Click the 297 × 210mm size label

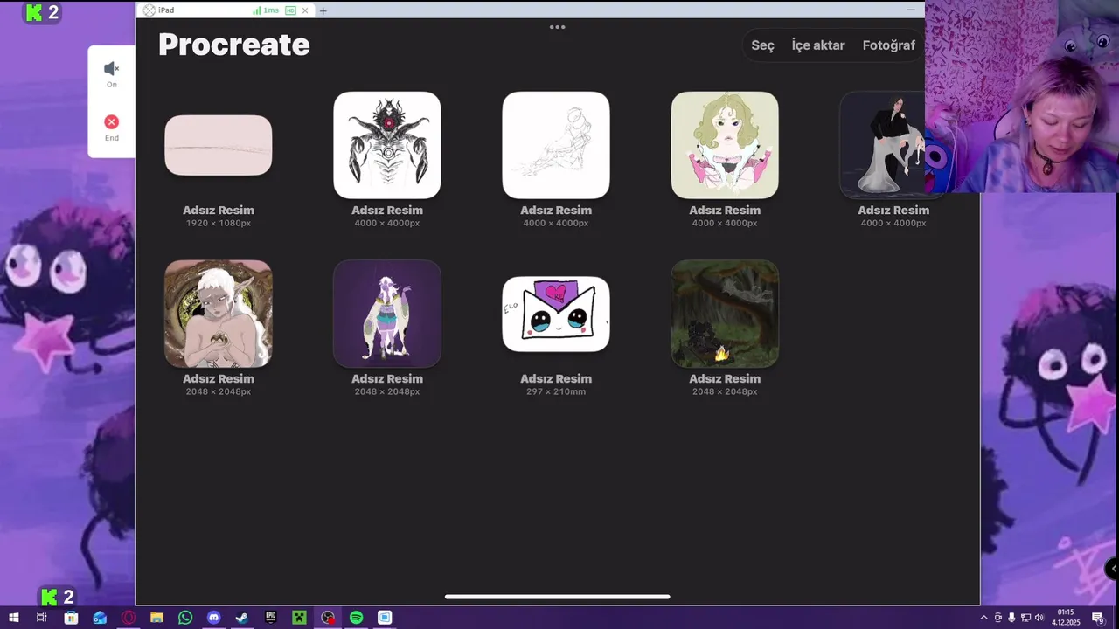(556, 392)
